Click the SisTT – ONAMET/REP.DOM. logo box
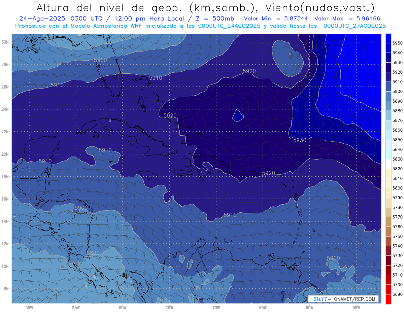The image size is (404, 312). coord(343,299)
